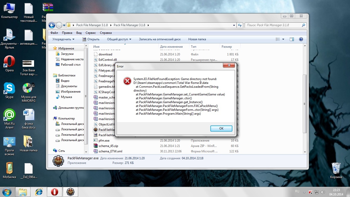Open Opera desktop shortcut
350x197 pixels.
(x=9, y=64)
